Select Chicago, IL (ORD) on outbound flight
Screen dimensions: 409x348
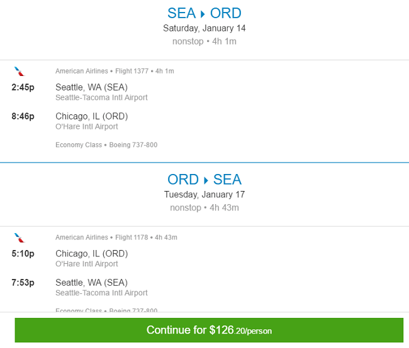[92, 116]
